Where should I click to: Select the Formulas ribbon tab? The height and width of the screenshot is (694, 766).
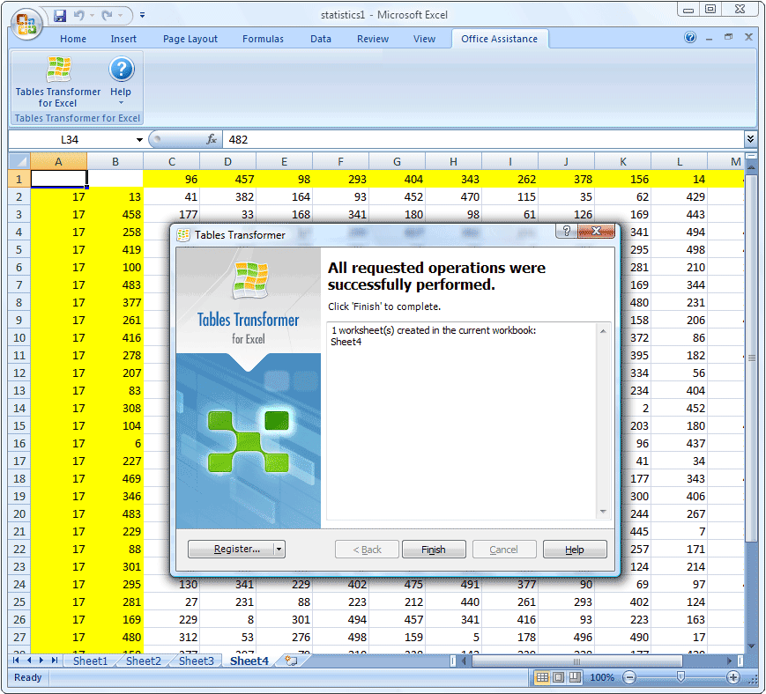263,39
